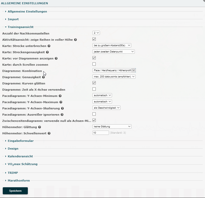Click help icon beside Karte: Streckengenauigkeit
205x198 pixels.
[47, 52]
